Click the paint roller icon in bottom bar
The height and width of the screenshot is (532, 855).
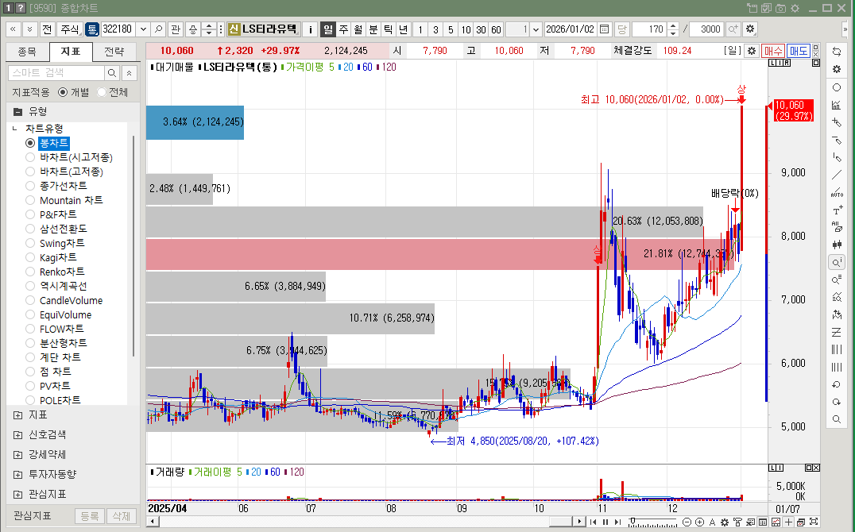[737, 522]
